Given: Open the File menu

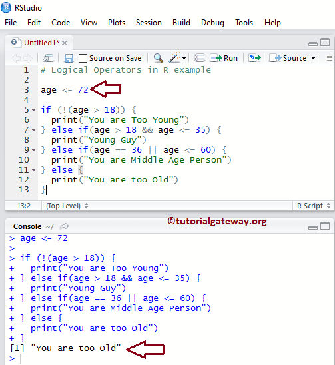Looking at the screenshot, I should click(11, 23).
